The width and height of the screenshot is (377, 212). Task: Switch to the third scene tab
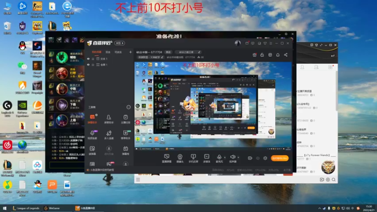pyautogui.click(x=118, y=52)
